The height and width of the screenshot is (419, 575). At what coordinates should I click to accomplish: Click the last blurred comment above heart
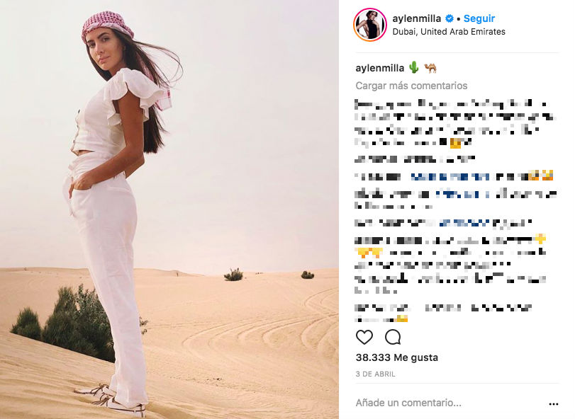coord(443,313)
